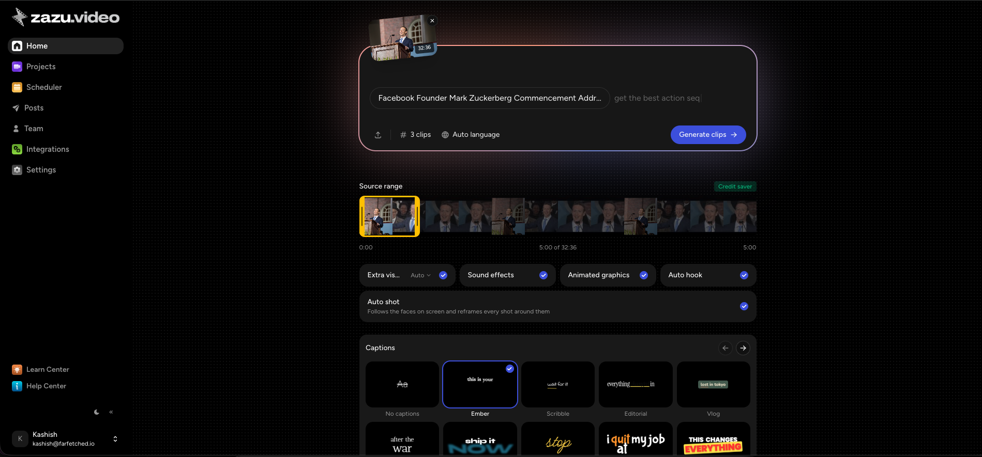
Task: Uncheck the Auto shot option
Action: tap(744, 306)
